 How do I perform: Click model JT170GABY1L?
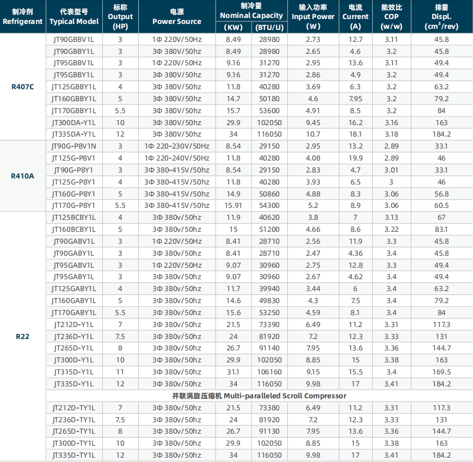(74, 313)
